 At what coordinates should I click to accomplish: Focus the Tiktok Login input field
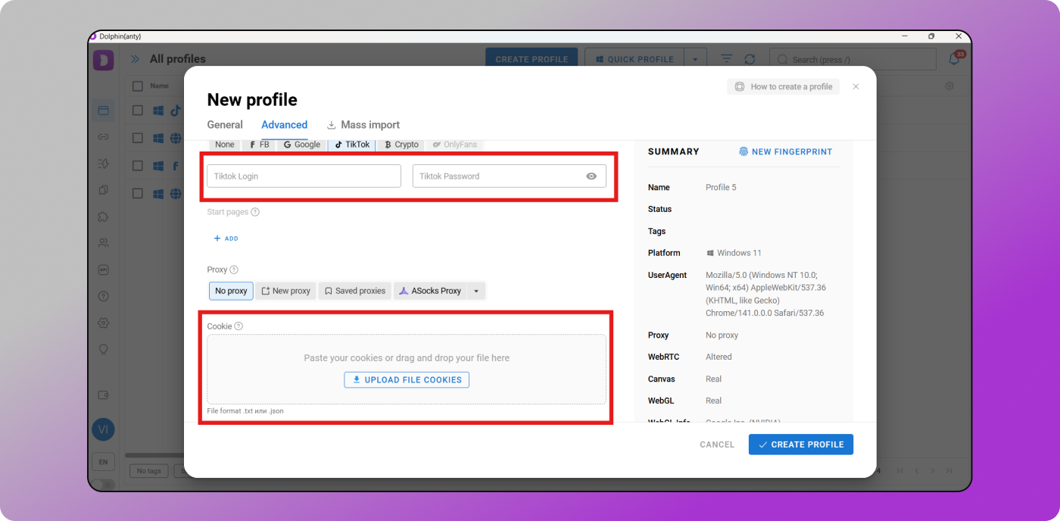coord(304,176)
